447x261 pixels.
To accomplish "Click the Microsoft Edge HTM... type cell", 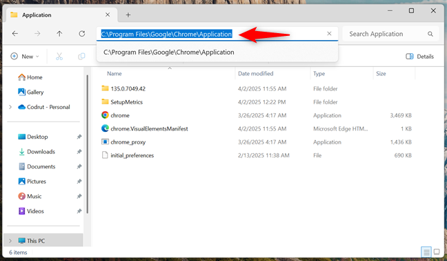I will click(340, 128).
